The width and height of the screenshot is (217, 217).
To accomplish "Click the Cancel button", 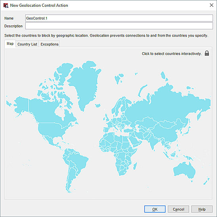I will (x=178, y=209).
